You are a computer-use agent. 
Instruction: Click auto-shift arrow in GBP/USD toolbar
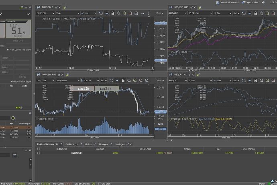117,80
